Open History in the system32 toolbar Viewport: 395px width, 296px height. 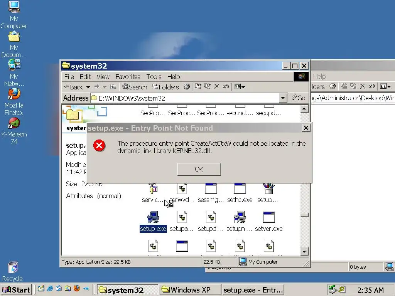(187, 87)
